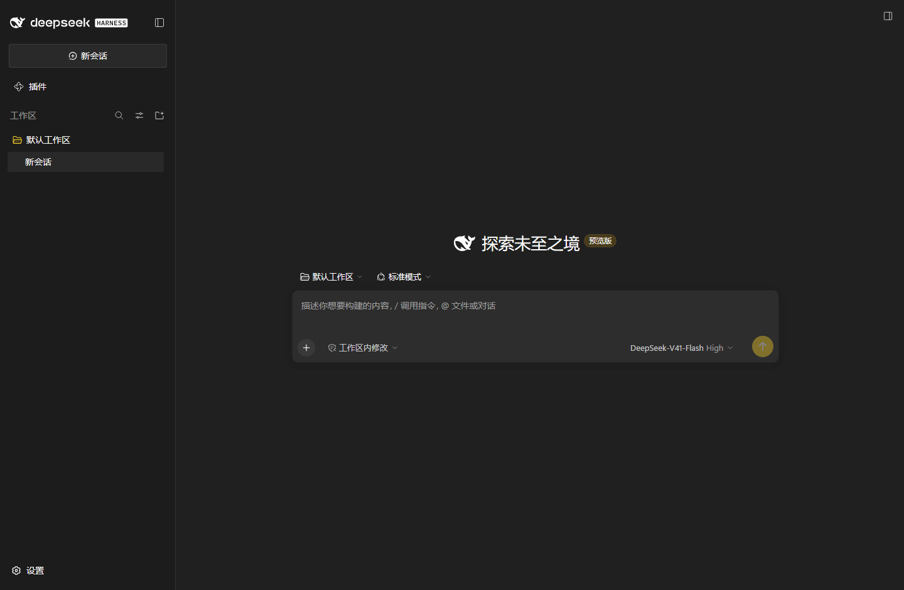Open the DeepSeek-V41-Flash model selector
The image size is (904, 590).
[x=682, y=348]
